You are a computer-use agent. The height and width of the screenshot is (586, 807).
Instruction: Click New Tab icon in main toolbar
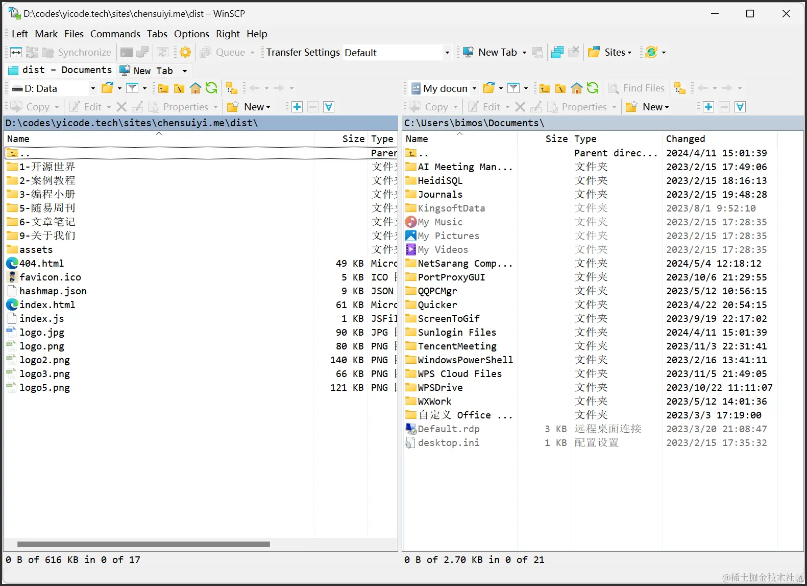[x=468, y=52]
